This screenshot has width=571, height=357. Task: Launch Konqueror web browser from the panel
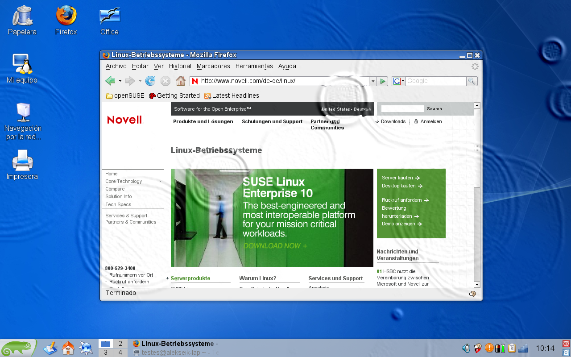86,348
